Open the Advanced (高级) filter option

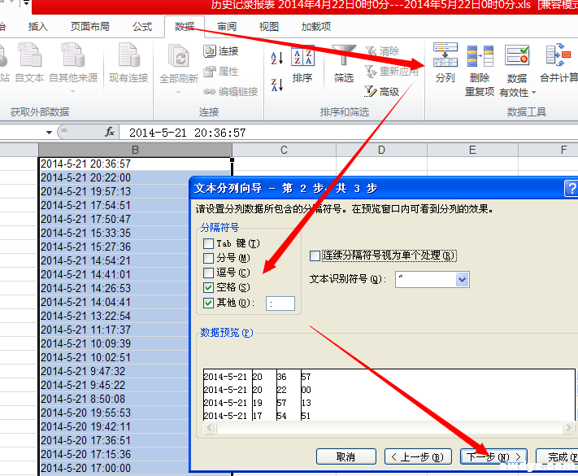point(382,91)
